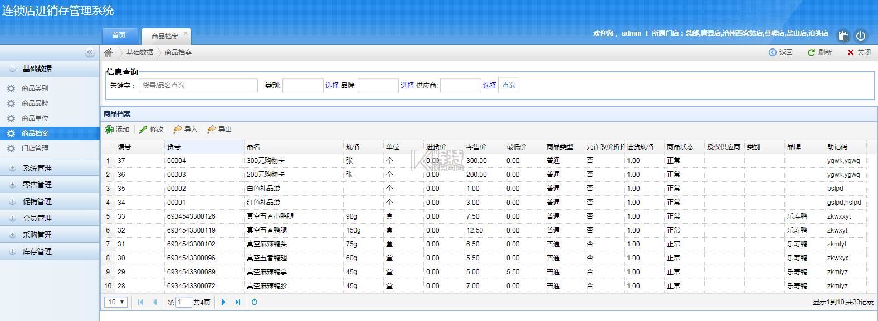The image size is (878, 321).
Task: Expand the 系统管理 menu section
Action: tap(37, 168)
